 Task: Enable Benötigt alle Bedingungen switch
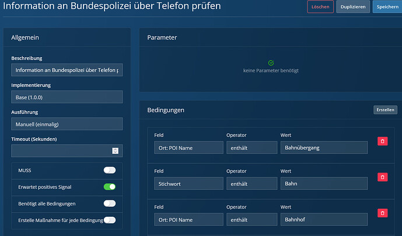pyautogui.click(x=110, y=203)
